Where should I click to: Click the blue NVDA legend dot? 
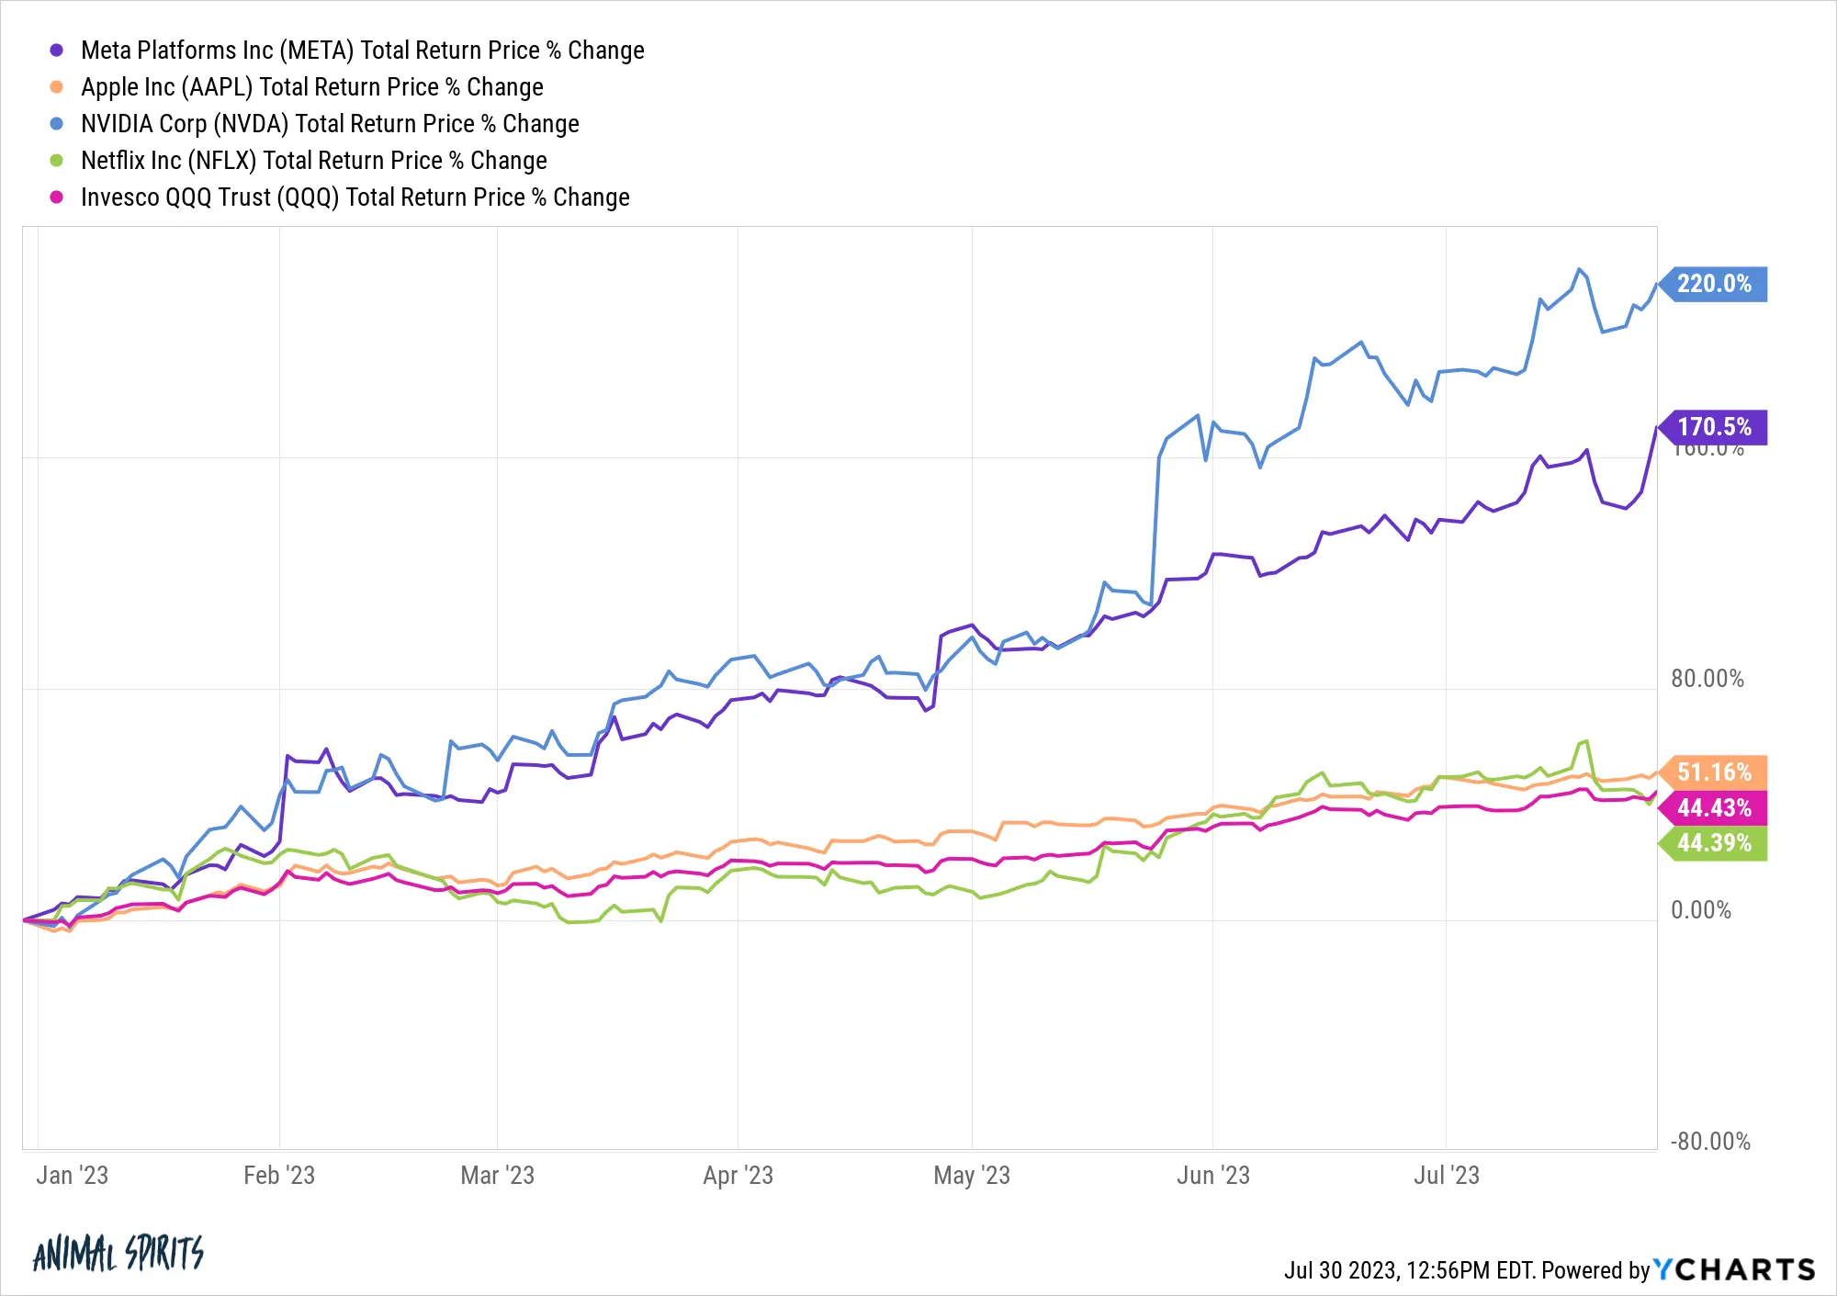coord(56,124)
